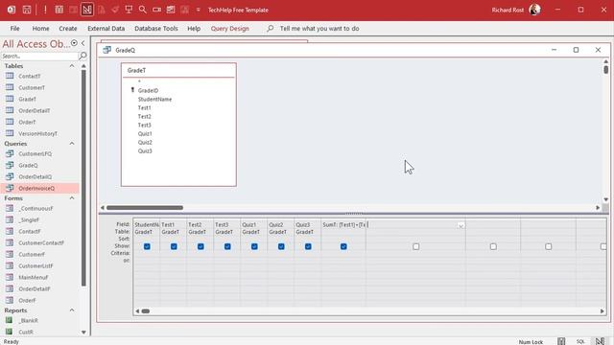
Task: Open the Database Tools tab
Action: 156,29
